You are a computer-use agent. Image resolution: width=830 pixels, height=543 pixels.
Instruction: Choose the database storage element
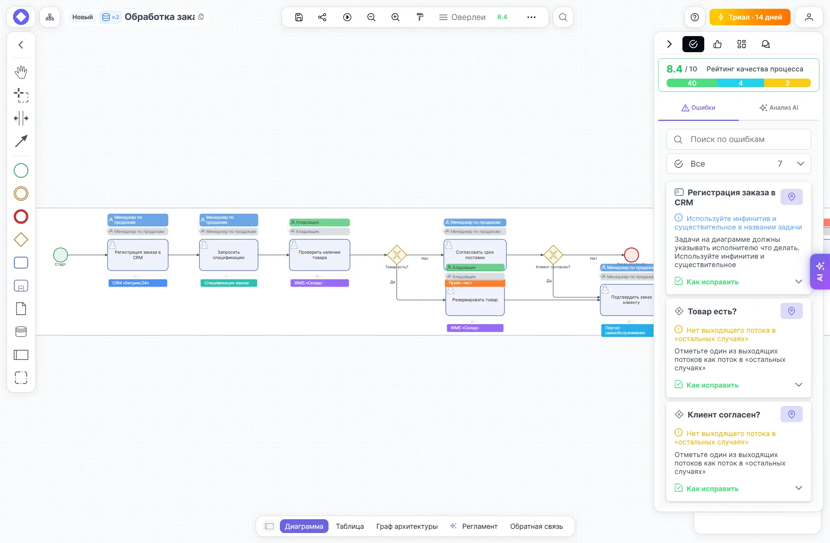21,332
